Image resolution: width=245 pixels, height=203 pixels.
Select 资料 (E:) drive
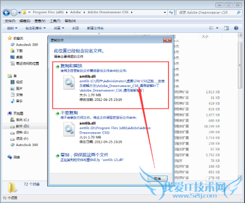click(20, 132)
